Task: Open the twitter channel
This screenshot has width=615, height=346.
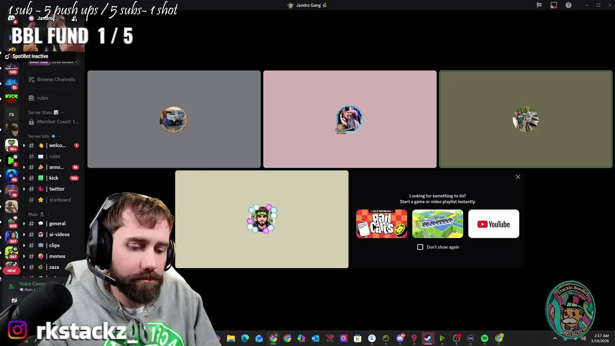Action: pos(53,189)
